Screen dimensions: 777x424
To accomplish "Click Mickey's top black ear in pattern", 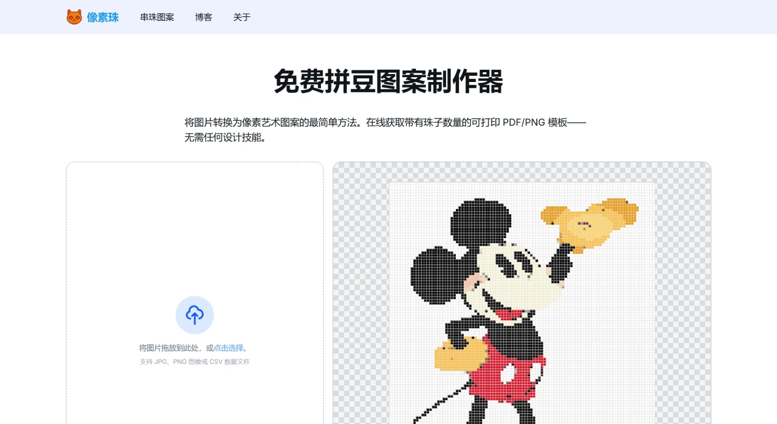I will tap(479, 223).
